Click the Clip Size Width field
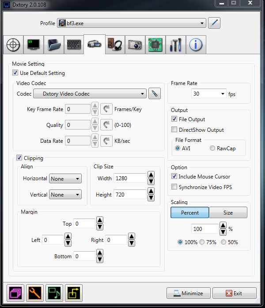Viewport: 265px width, 308px height. tap(130, 178)
